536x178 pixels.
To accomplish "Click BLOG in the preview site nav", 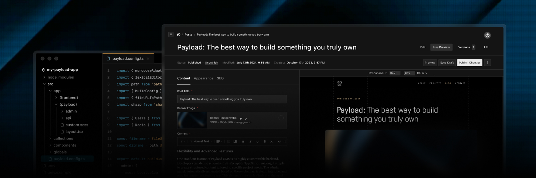I will click(x=448, y=83).
